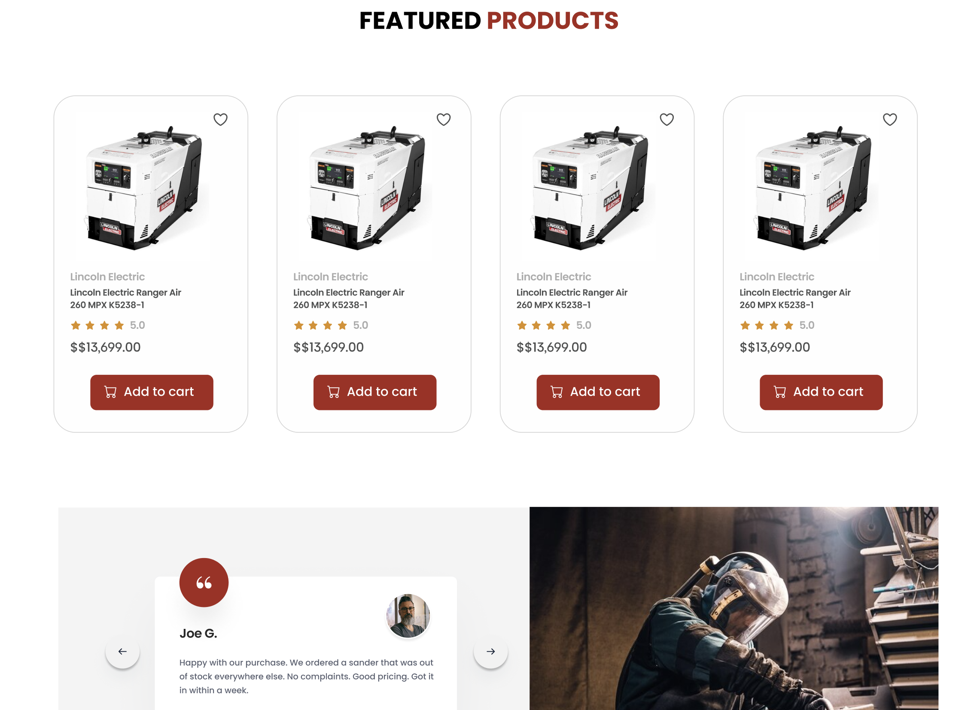The width and height of the screenshot is (980, 710).
Task: Add third product to cart
Action: coord(598,392)
